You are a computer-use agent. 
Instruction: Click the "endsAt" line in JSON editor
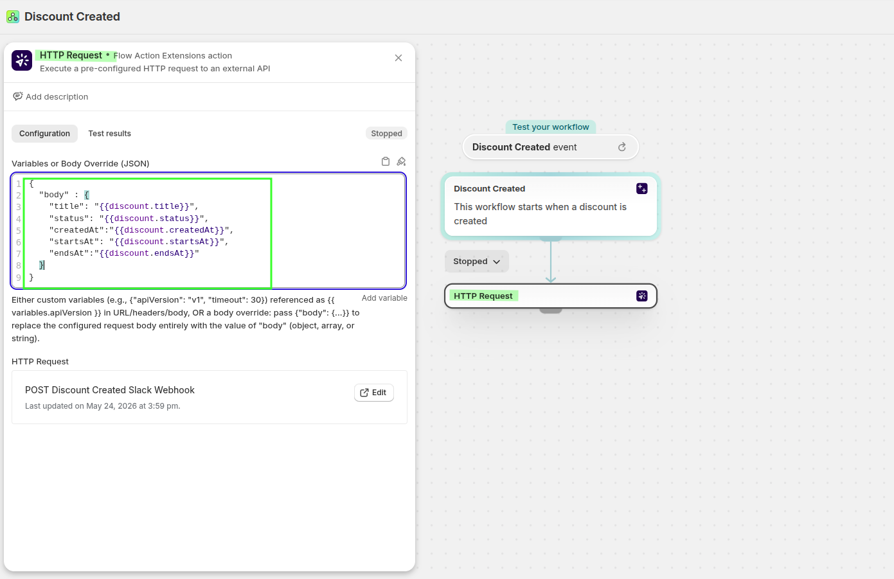tap(124, 253)
